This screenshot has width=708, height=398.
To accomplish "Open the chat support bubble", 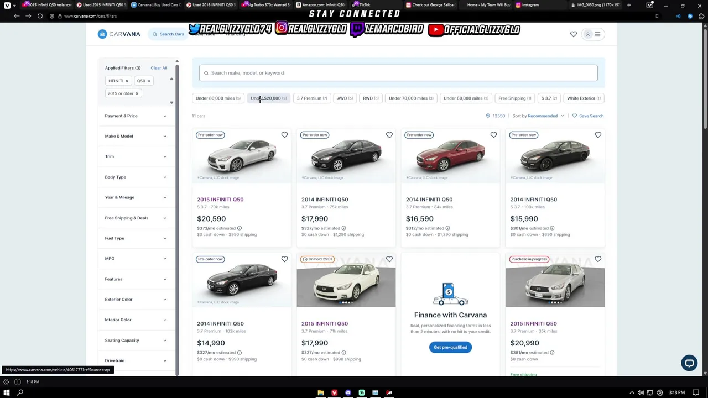I will 689,363.
